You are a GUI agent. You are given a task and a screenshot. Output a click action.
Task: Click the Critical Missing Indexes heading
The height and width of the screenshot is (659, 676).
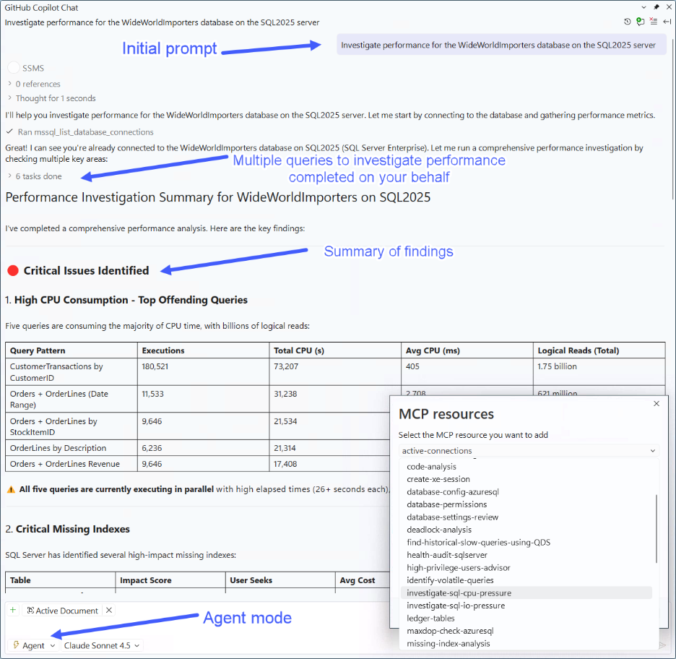tap(73, 529)
